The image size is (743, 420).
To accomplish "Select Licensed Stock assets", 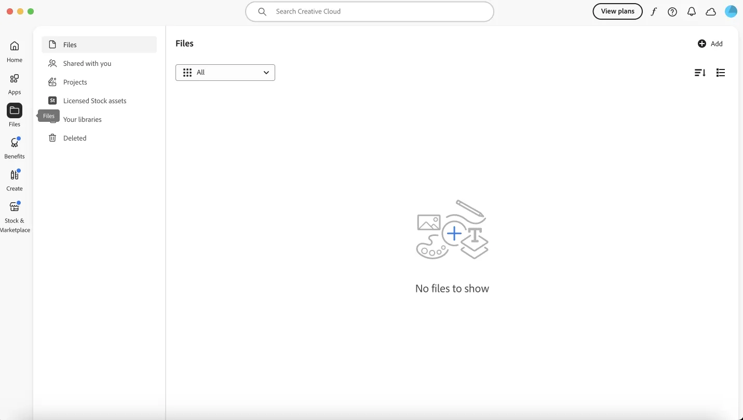I will coord(95,101).
